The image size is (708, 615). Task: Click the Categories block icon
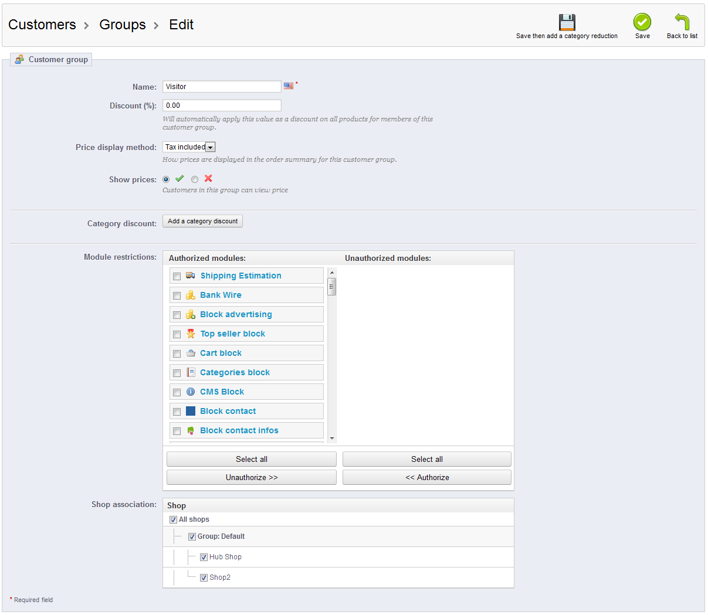pos(191,372)
